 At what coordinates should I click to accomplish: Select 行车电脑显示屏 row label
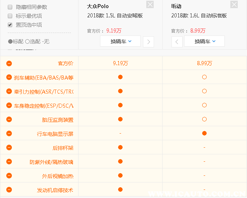(x=55, y=134)
